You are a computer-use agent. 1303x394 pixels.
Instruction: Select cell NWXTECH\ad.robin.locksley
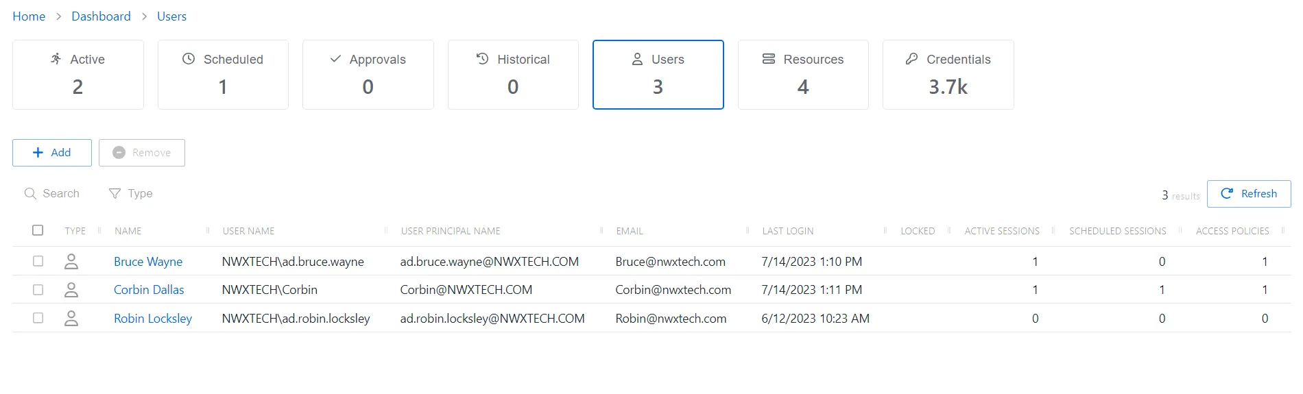pyautogui.click(x=296, y=319)
